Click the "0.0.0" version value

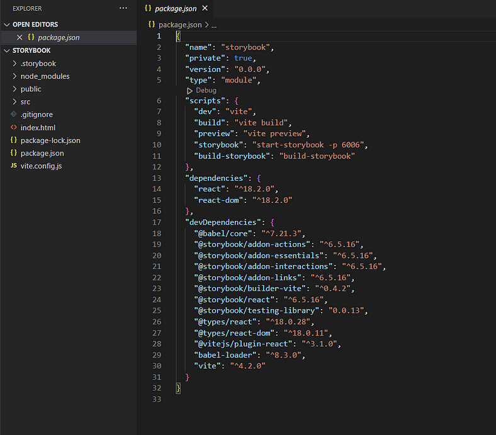(250, 69)
